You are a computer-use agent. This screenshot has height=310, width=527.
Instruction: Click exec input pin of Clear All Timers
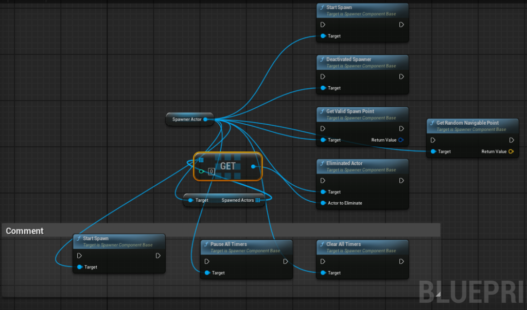click(323, 261)
